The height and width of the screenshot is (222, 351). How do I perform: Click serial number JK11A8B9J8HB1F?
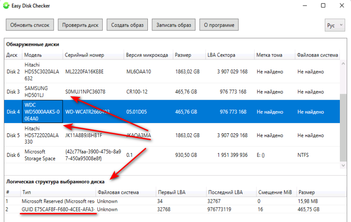84,135
